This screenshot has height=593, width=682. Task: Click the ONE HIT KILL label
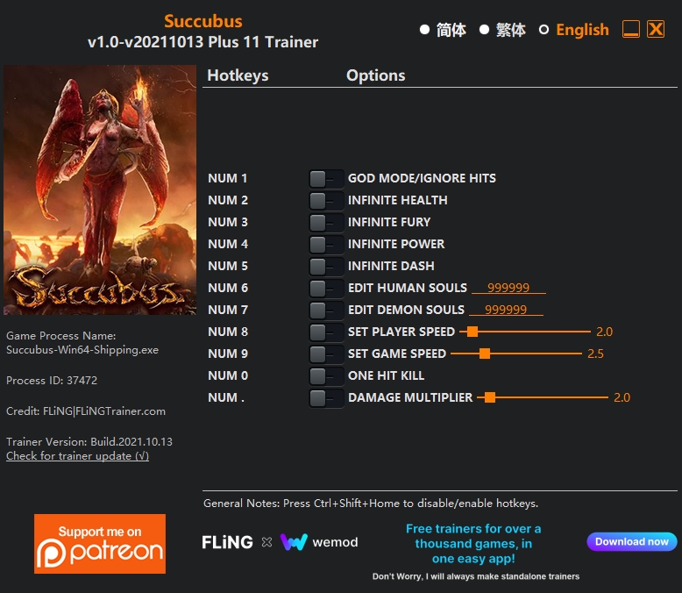click(x=387, y=375)
